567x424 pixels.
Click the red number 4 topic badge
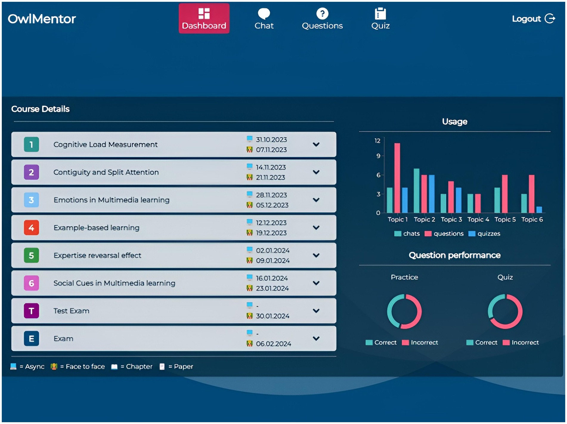(31, 228)
